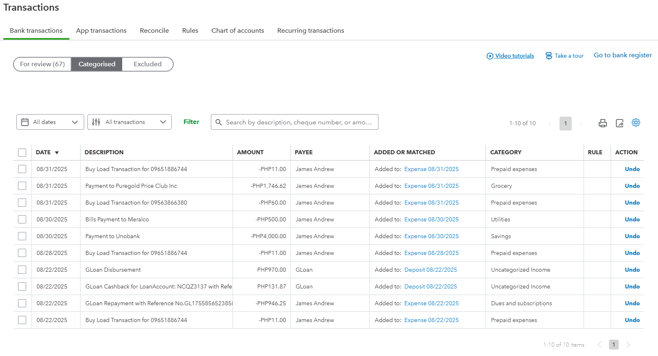
Task: Open table settings gear icon
Action: (x=636, y=123)
